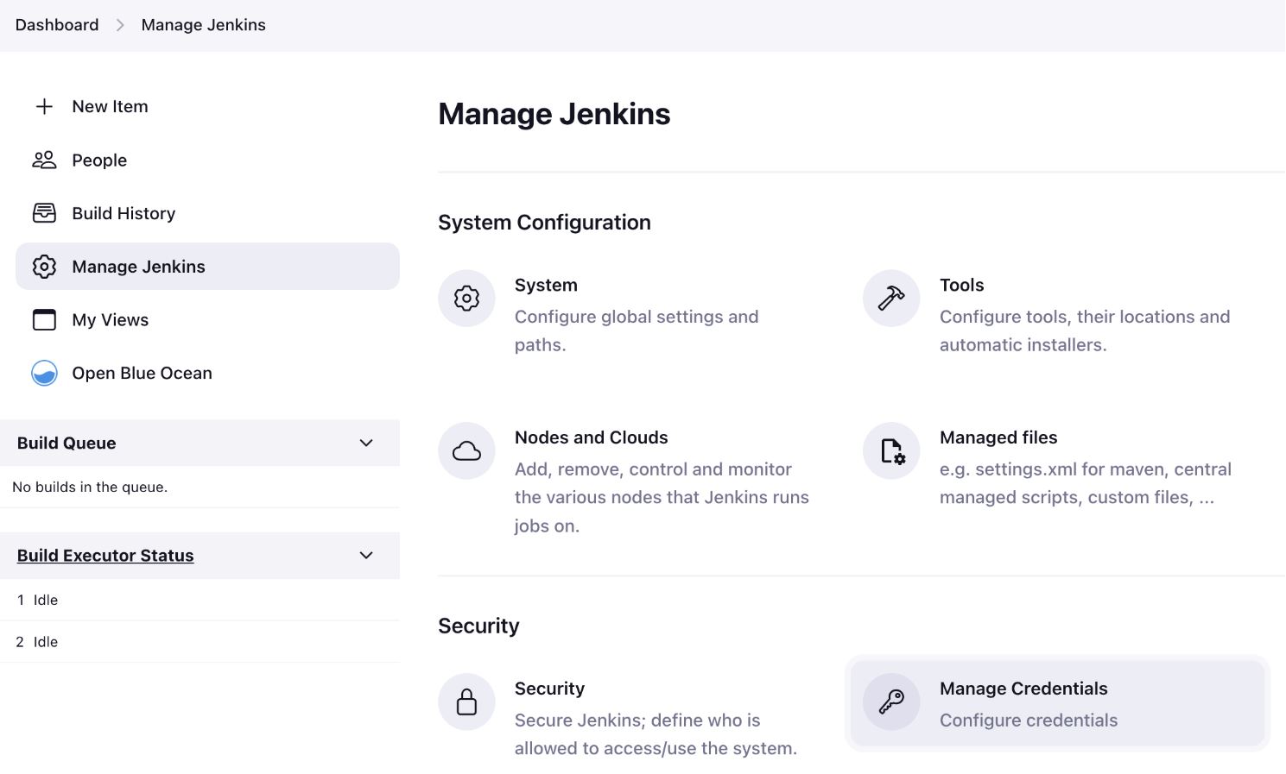Collapse the Build Executor Status section
Screen dimensions: 1286x774
[366, 556]
